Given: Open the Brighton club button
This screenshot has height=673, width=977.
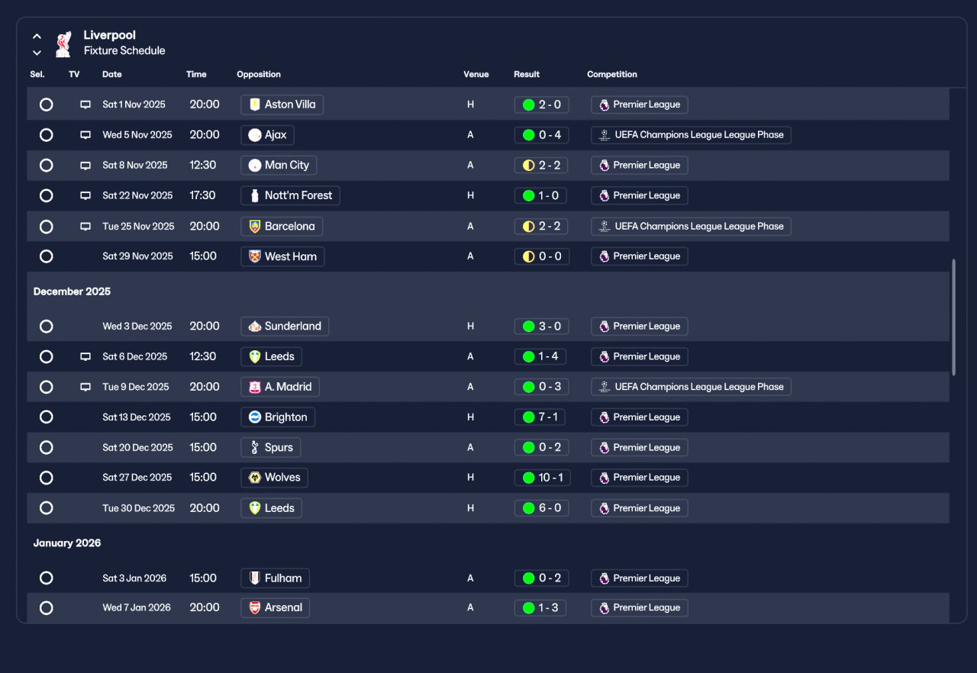Looking at the screenshot, I should pos(278,417).
